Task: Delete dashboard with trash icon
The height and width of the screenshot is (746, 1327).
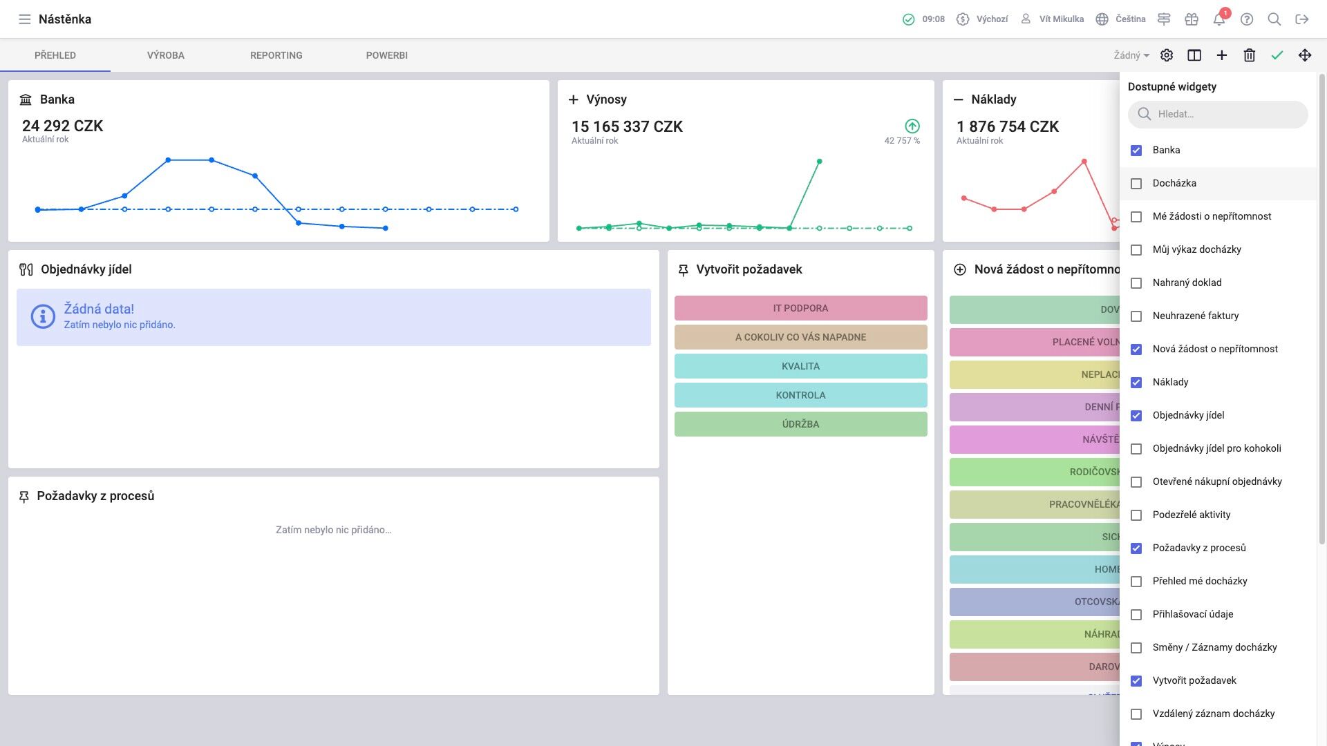Action: 1250,55
